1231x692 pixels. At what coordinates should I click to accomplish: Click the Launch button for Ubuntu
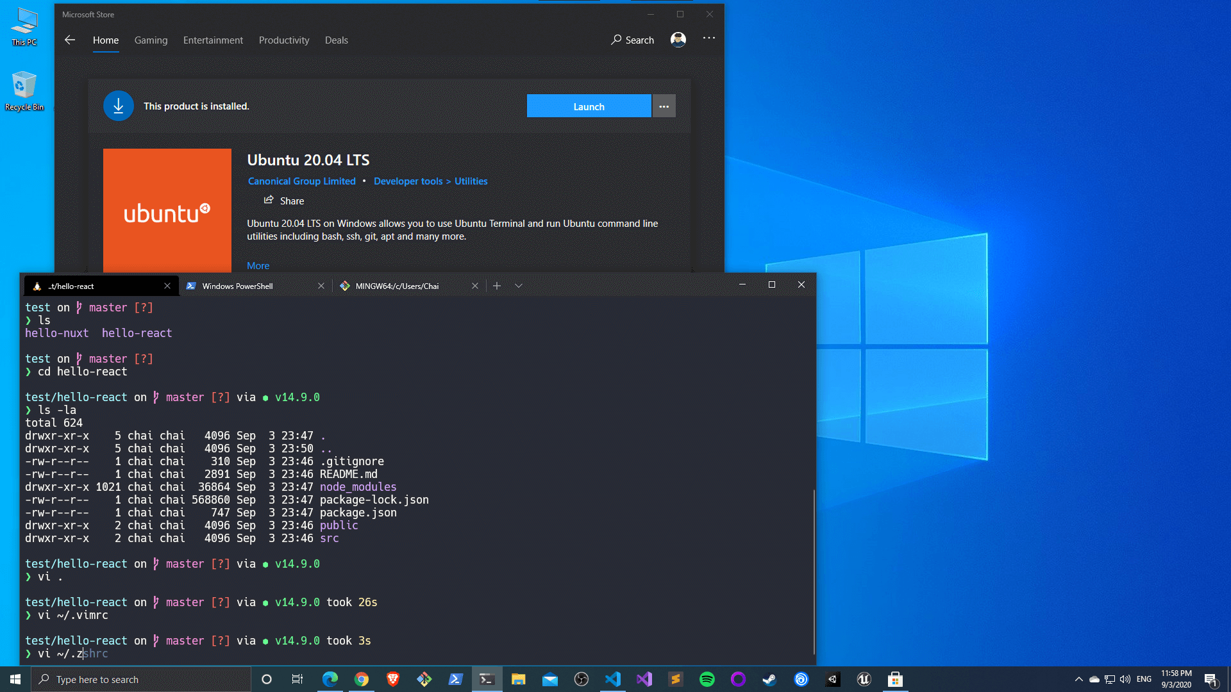[588, 106]
